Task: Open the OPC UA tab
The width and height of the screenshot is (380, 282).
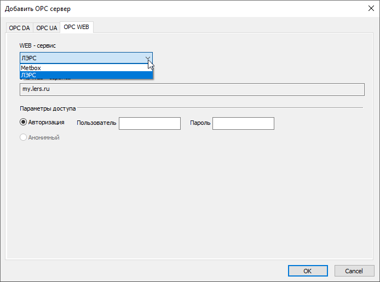Action: (x=47, y=28)
